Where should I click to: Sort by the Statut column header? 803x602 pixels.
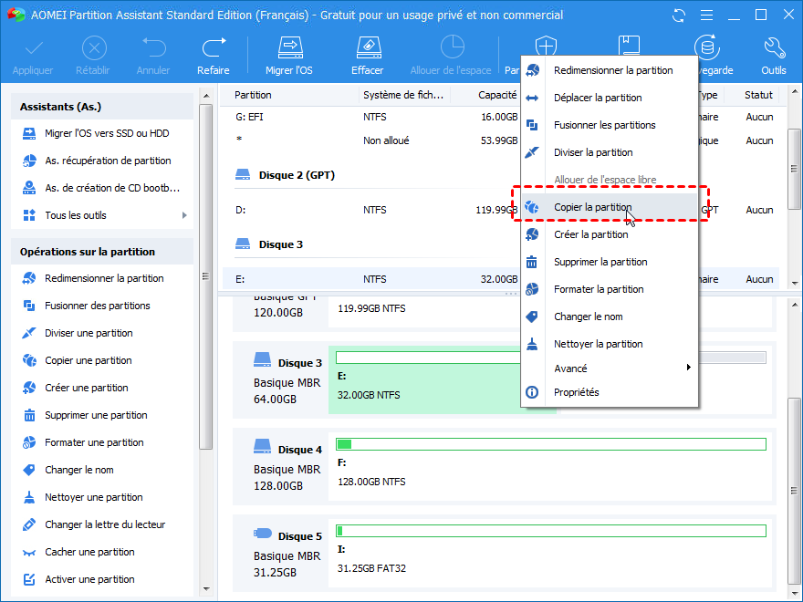coord(758,95)
